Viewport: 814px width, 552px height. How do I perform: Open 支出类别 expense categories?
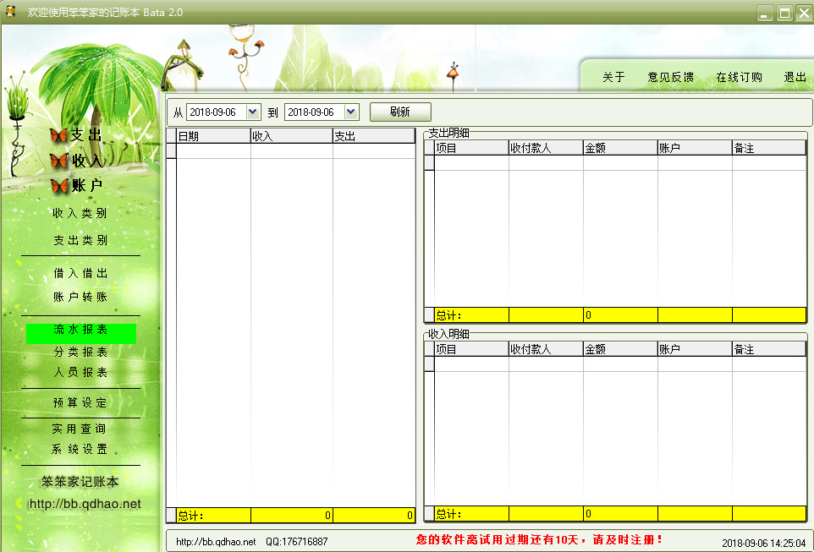[x=80, y=240]
